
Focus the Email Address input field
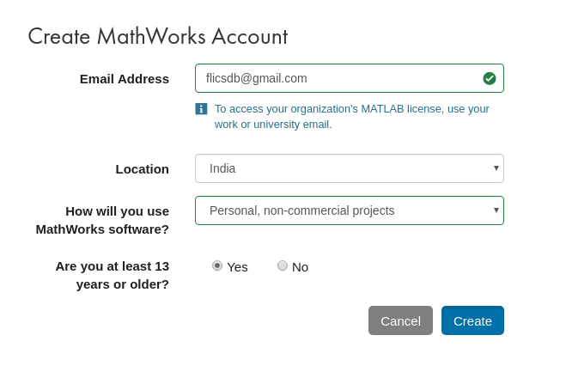click(350, 78)
